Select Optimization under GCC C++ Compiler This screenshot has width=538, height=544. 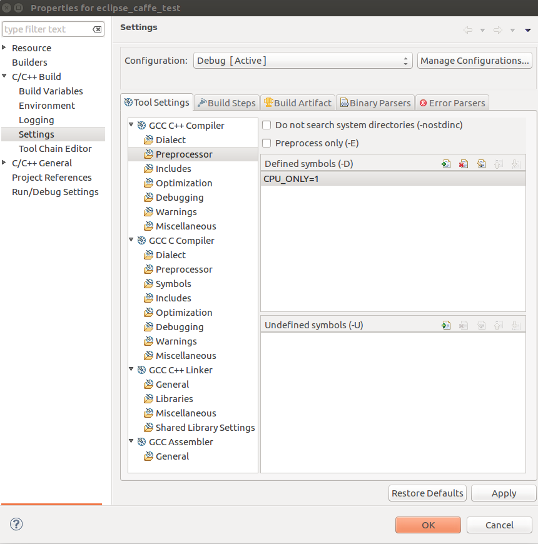click(184, 183)
